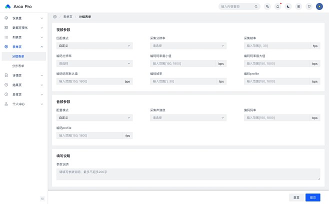The height and width of the screenshot is (204, 329).
Task: Focus the 编码profile input in 视频参数
Action: [276, 81]
